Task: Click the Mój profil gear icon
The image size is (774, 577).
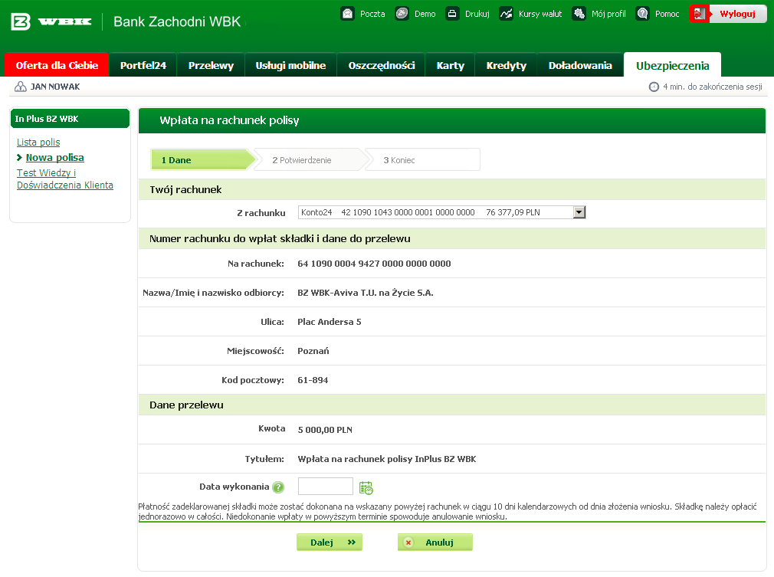Action: click(x=579, y=14)
